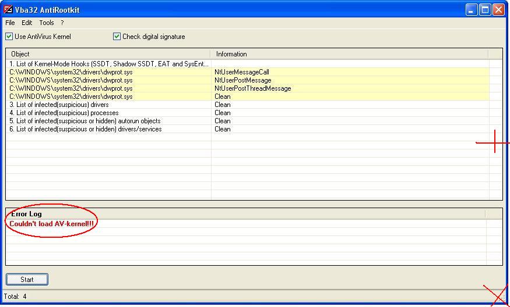510x307 pixels.
Task: Open the File menu
Action: pos(10,23)
